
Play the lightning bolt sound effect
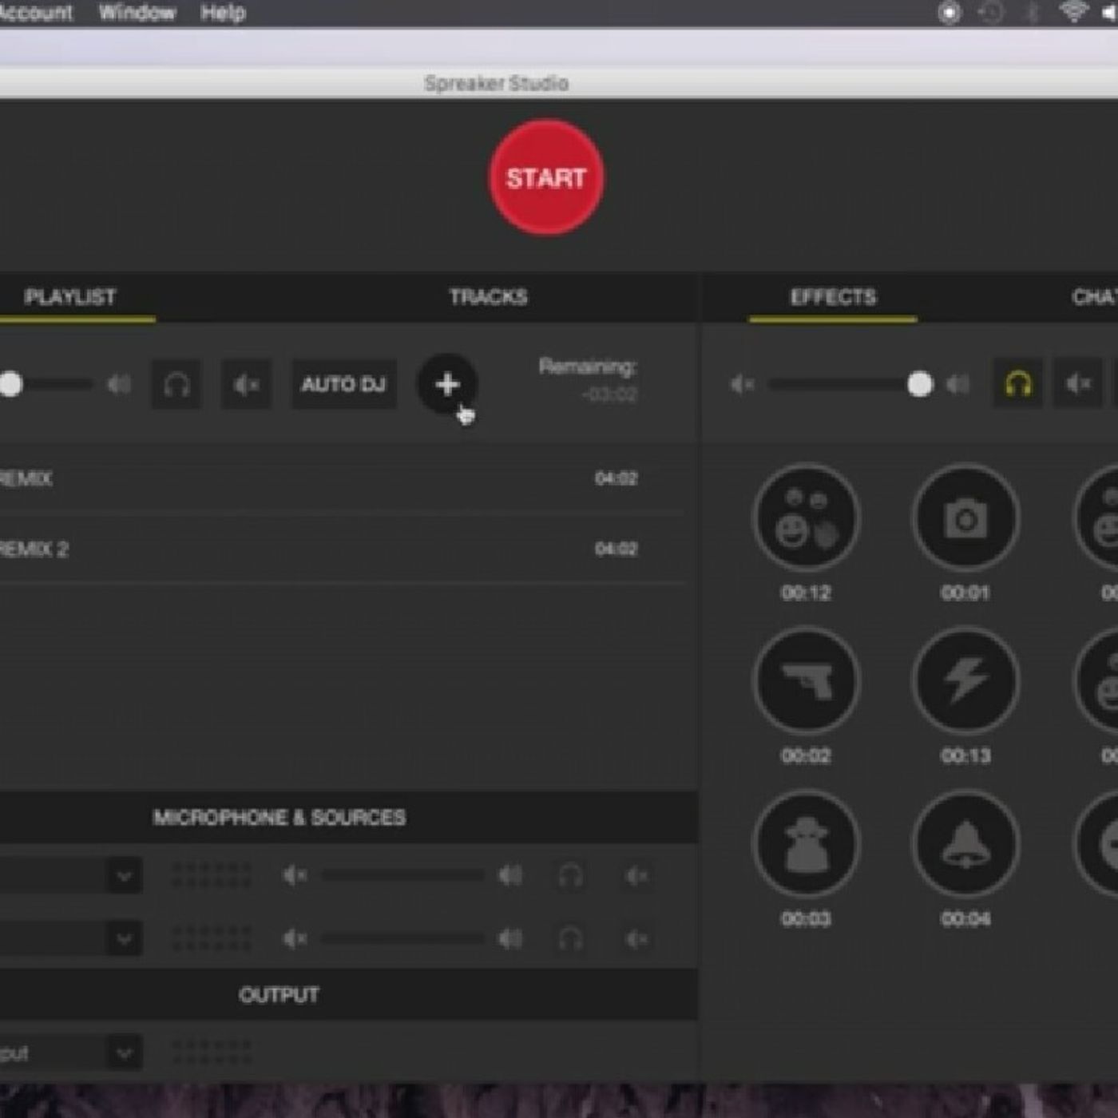click(x=965, y=681)
